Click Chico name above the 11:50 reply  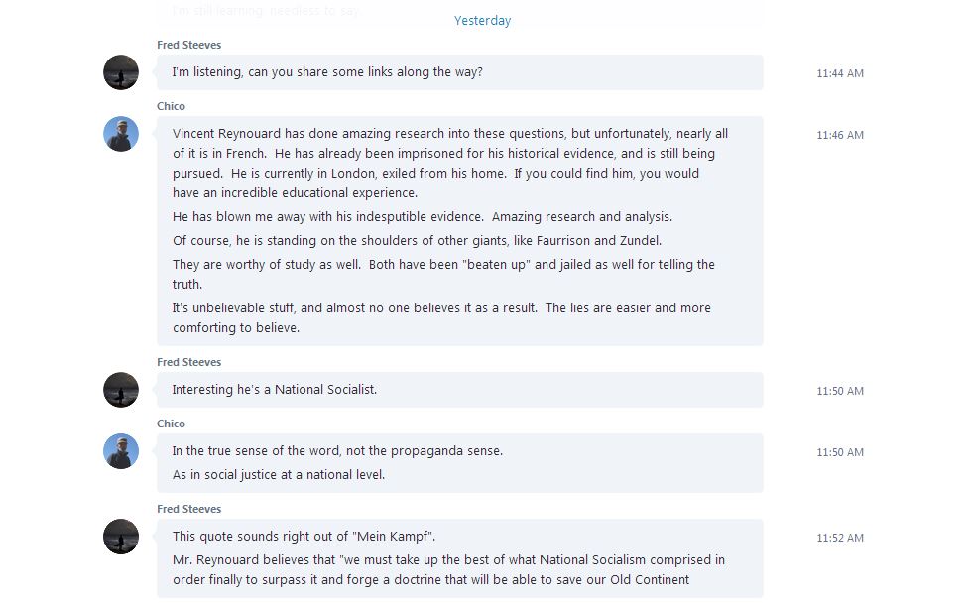(x=171, y=423)
